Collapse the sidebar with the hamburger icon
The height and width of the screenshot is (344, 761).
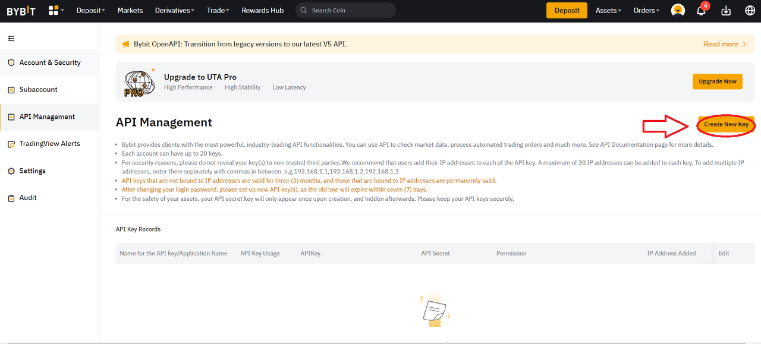(11, 39)
